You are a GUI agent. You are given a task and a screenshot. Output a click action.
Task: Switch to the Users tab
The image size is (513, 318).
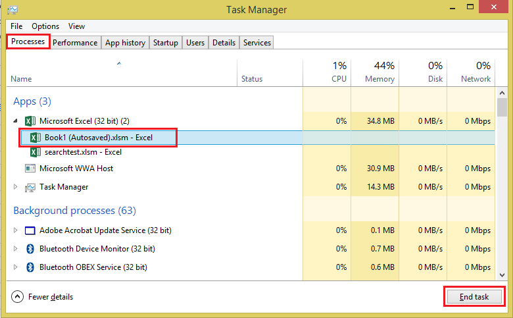(x=195, y=43)
